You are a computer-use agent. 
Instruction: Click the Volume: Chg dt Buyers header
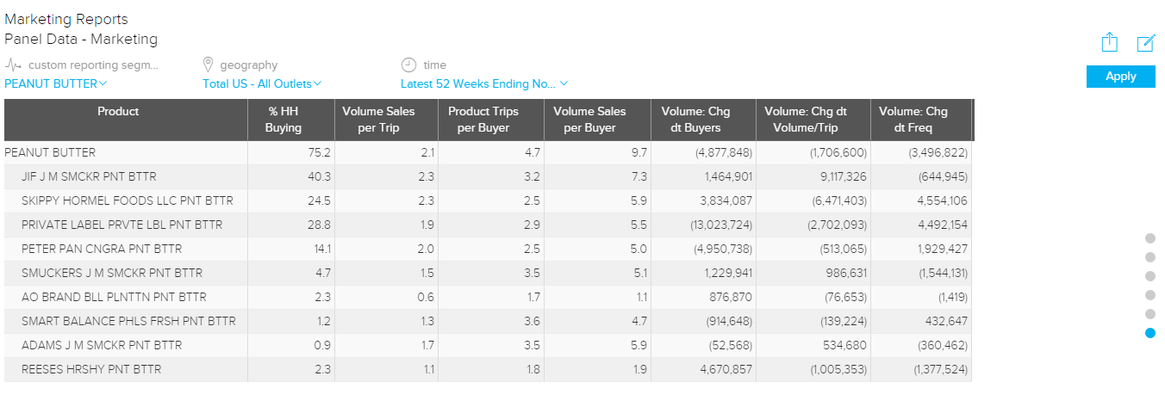coord(695,120)
